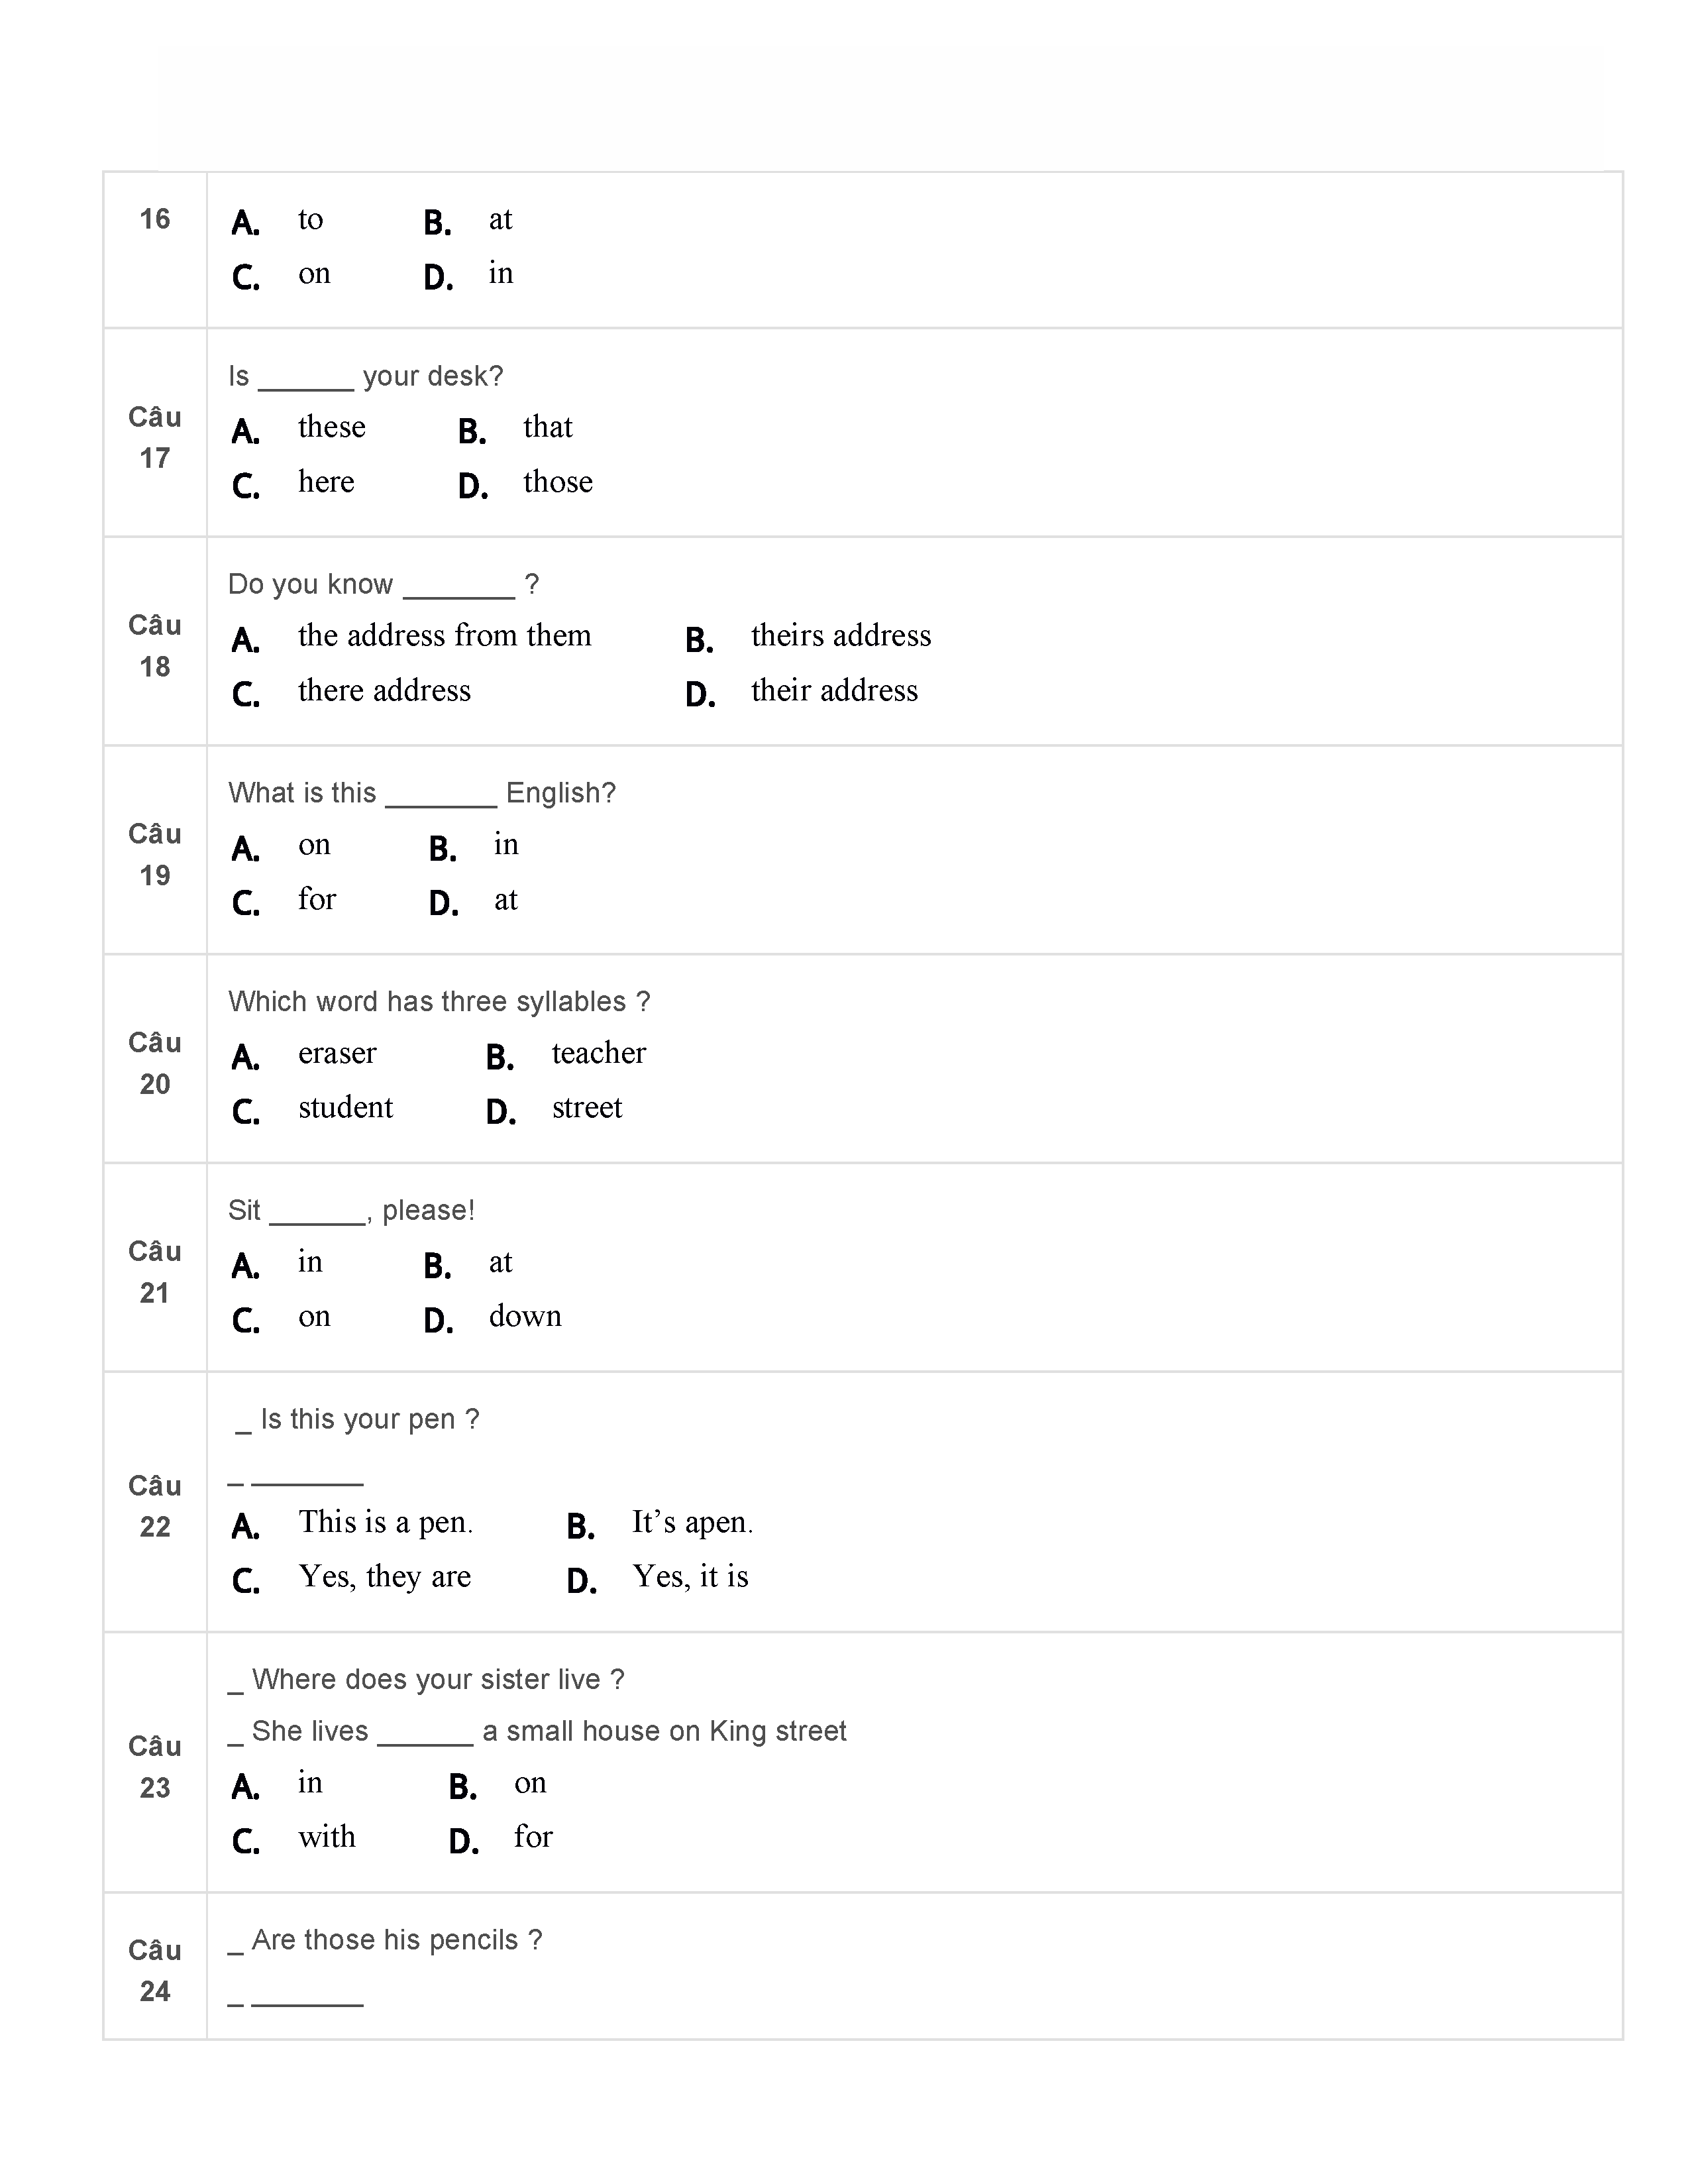Select answer B 'that' in Câu 17
The height and width of the screenshot is (2184, 1690).
coord(547,428)
